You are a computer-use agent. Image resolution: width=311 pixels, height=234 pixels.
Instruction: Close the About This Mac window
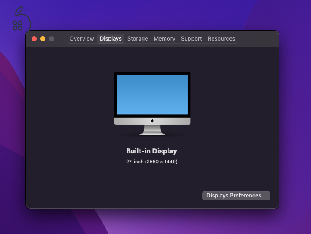coord(34,39)
